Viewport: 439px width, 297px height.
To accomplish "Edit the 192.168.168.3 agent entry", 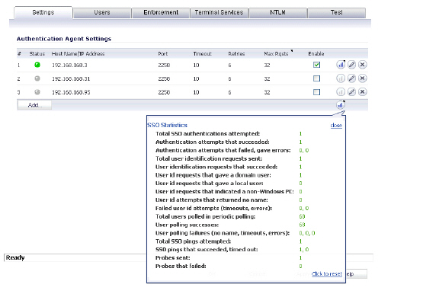I will [351, 65].
